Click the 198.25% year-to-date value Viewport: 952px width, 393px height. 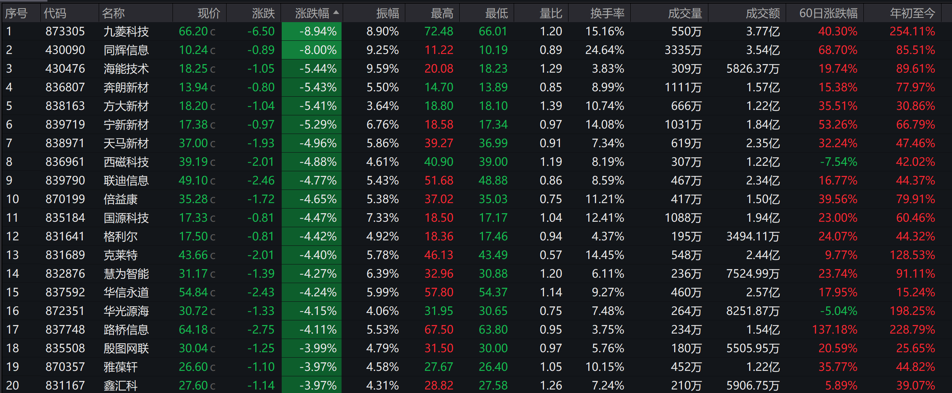[912, 311]
